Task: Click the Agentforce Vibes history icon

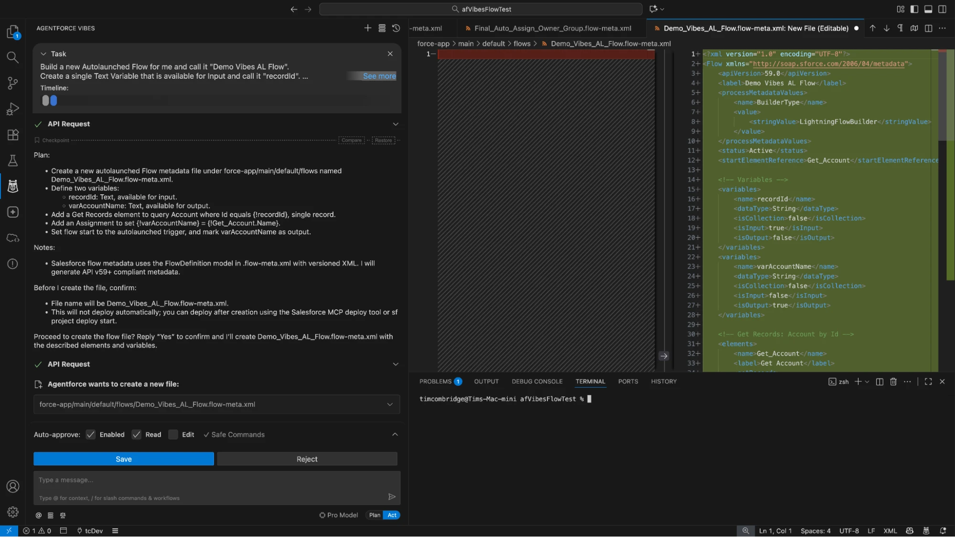Action: [x=396, y=28]
